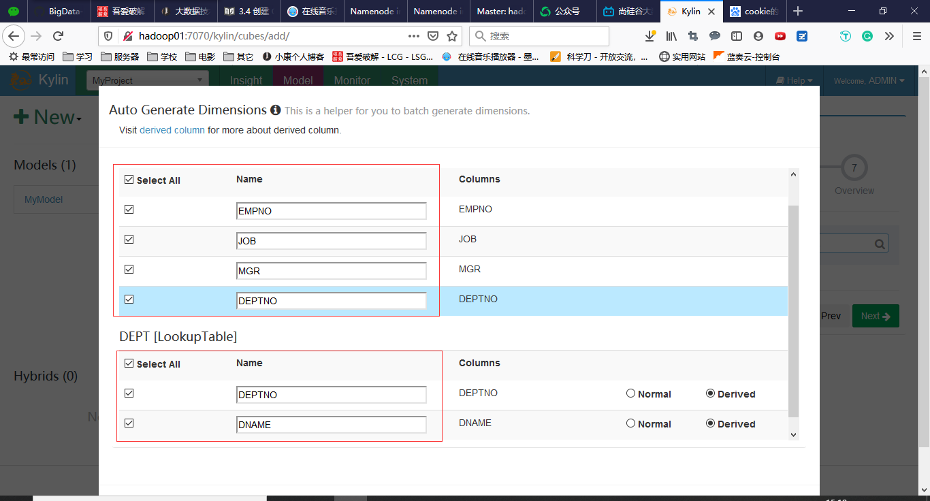Click the green Next button behind dialog
This screenshot has width=930, height=501.
(876, 316)
